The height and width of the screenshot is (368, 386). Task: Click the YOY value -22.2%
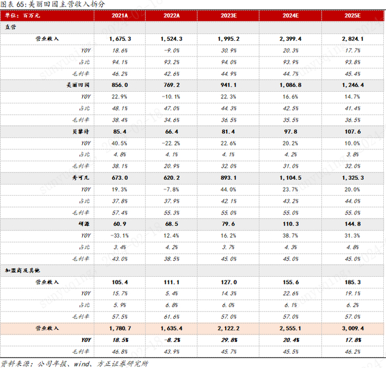[171, 143]
